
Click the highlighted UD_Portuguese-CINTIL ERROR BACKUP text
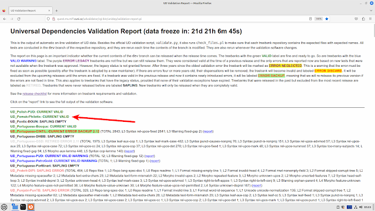54,131
